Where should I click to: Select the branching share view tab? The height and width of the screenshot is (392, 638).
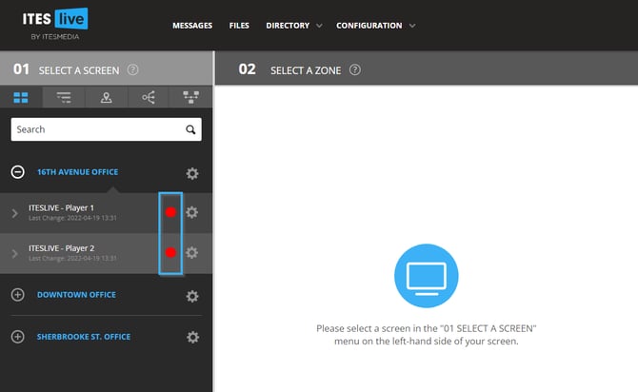tap(149, 96)
